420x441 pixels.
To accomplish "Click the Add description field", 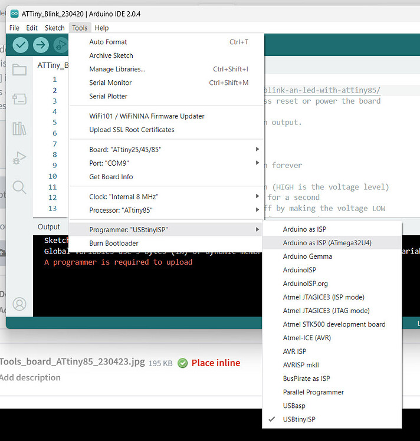I will tap(30, 377).
